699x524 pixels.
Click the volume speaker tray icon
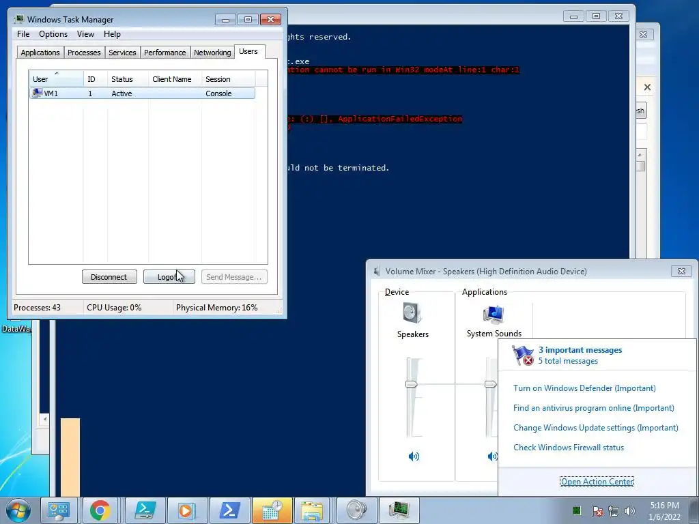629,511
